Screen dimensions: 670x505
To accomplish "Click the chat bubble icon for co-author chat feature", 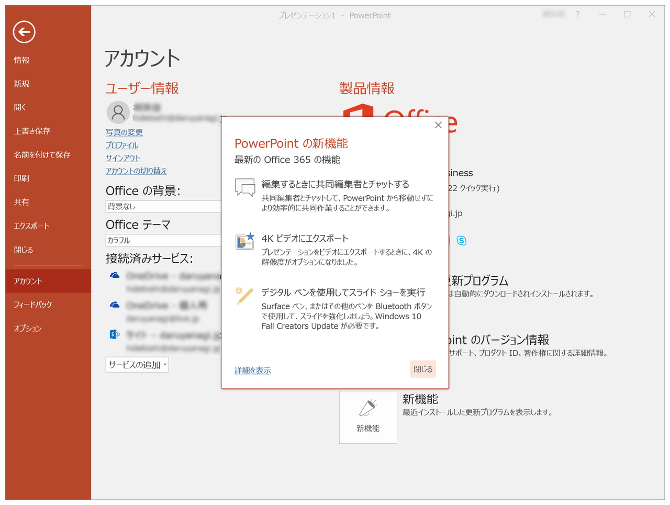I will (x=244, y=186).
